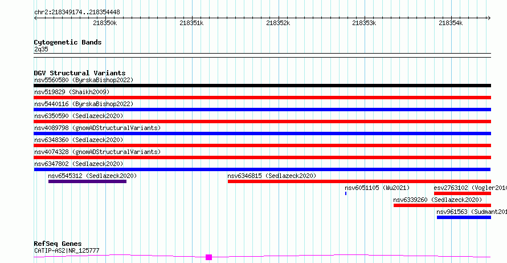Click the nsv961563 blue variant bar
The width and height of the screenshot is (507, 263).
coord(464,217)
